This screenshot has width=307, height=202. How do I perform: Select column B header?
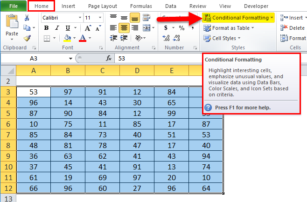tap(68, 71)
